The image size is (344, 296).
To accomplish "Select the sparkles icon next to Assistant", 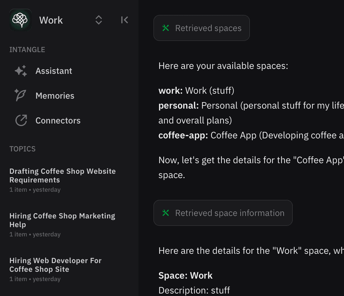I will [21, 71].
